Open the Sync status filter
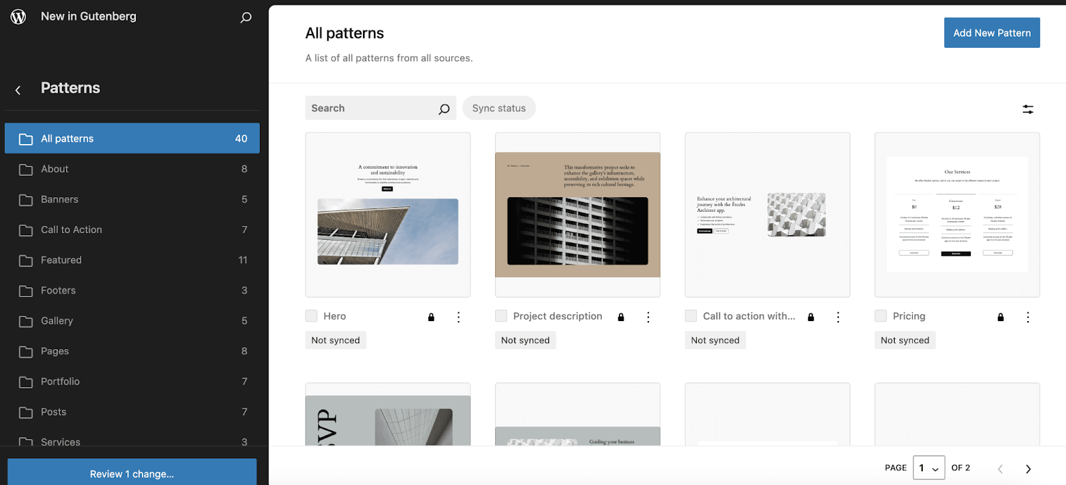Screen dimensions: 1066x485 tap(499, 108)
